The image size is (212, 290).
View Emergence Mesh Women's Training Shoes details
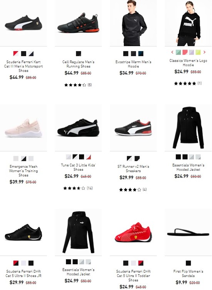coord(24,171)
